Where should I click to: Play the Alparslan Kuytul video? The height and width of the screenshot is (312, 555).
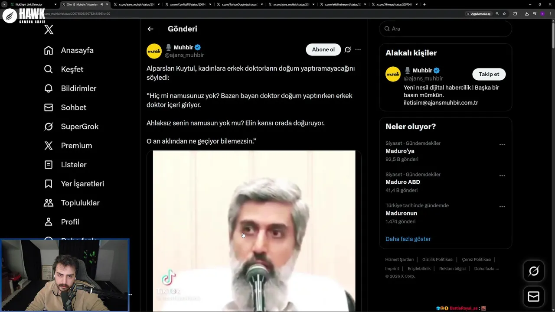coord(254,231)
